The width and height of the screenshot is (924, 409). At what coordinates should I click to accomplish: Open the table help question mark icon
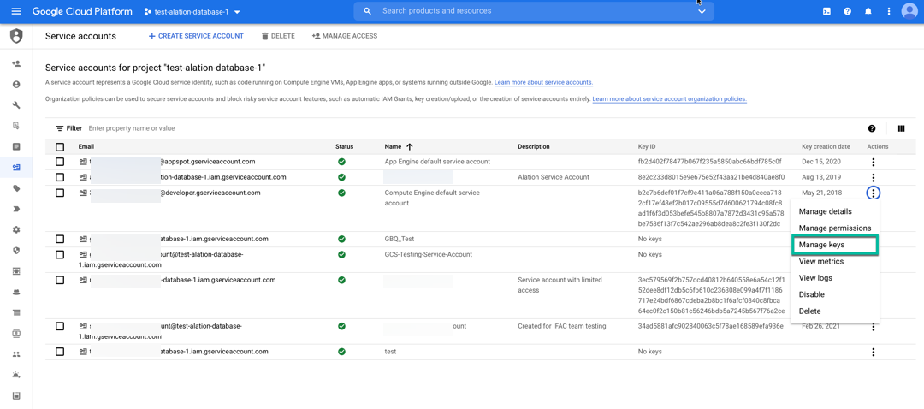[x=872, y=128]
